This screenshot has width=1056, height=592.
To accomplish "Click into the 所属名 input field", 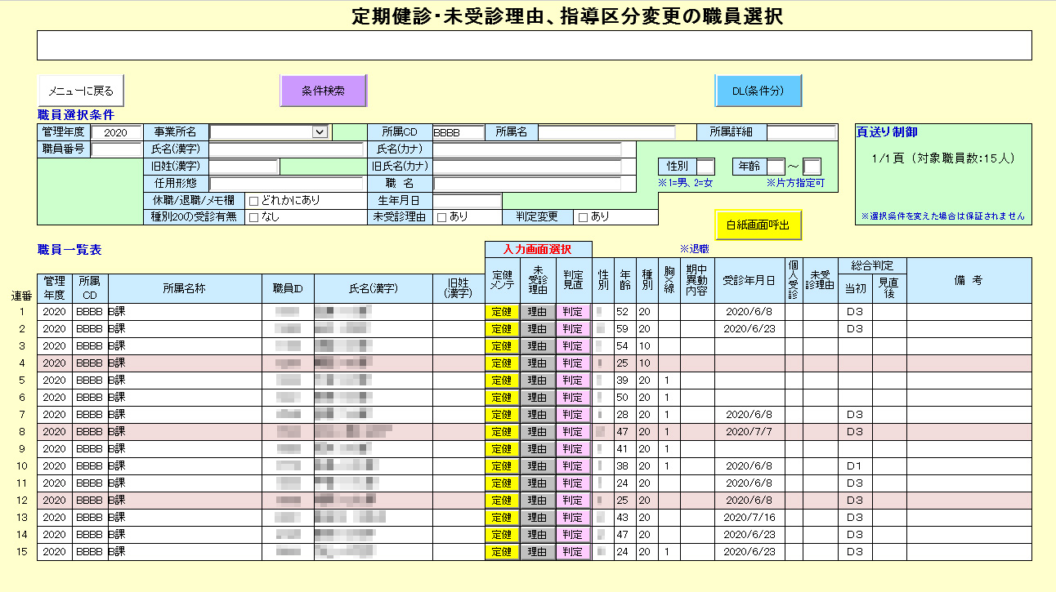I will coord(606,132).
